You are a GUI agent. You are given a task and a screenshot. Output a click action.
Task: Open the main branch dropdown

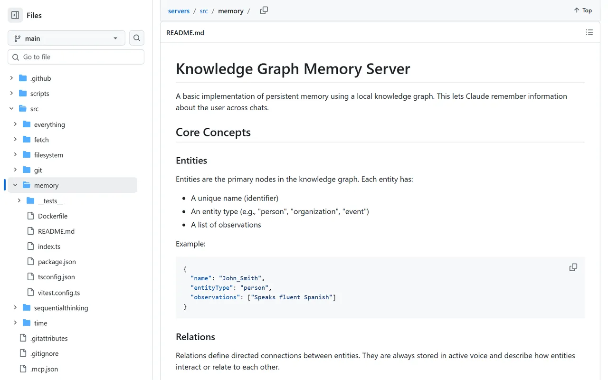point(66,38)
